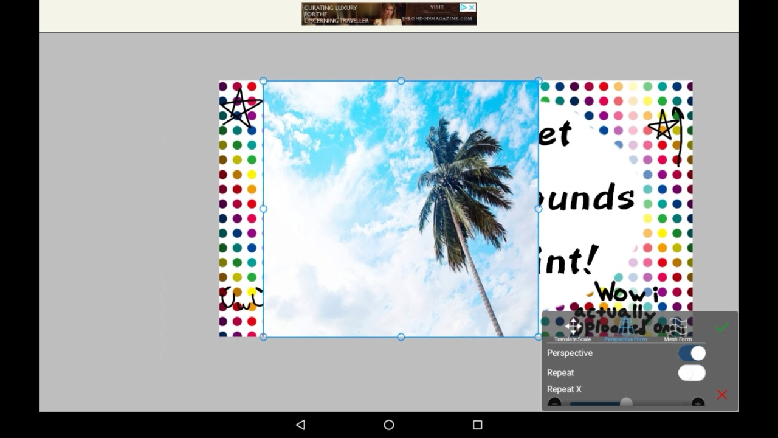Click the top-left transform handle

pyautogui.click(x=263, y=80)
